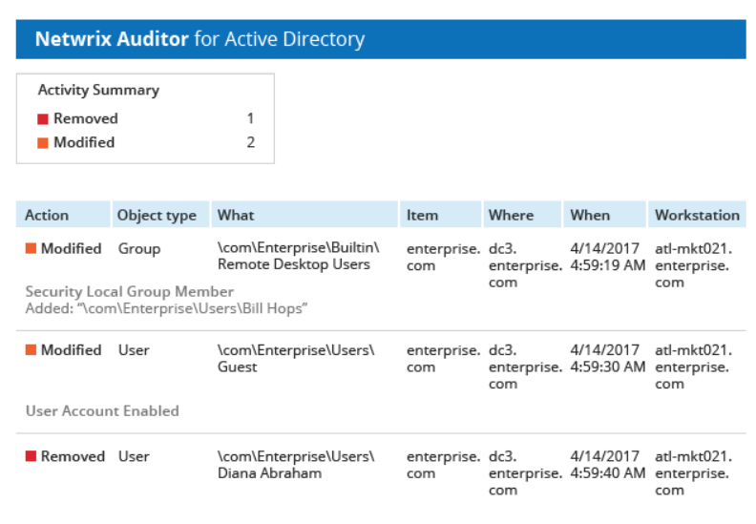Click enterprise.com item in Remote Desktop Users row
The image size is (756, 524).
coord(444,258)
